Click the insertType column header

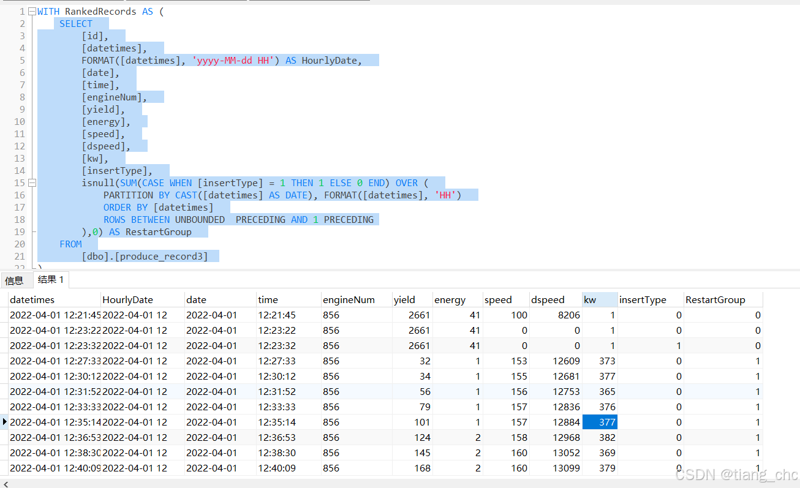(651, 300)
